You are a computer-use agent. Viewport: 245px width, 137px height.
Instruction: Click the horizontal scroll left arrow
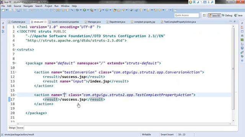tap(18, 124)
